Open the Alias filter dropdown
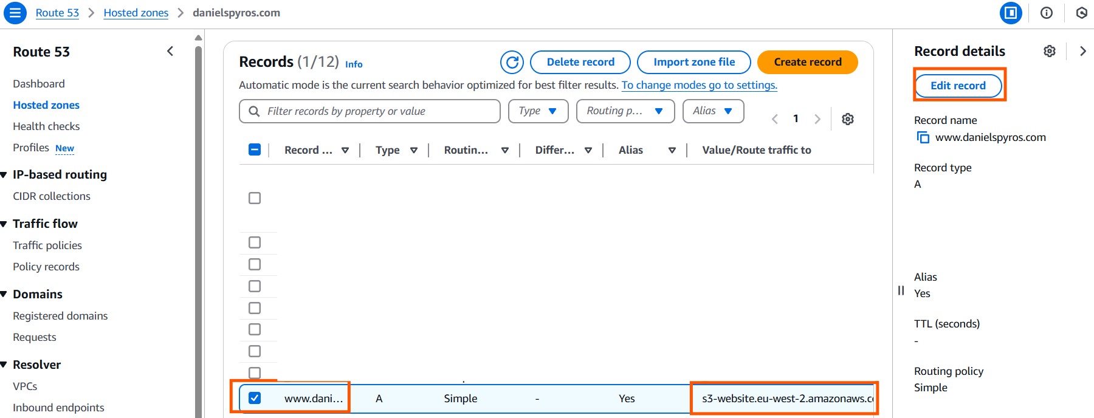Image resolution: width=1094 pixels, height=418 pixels. 714,111
